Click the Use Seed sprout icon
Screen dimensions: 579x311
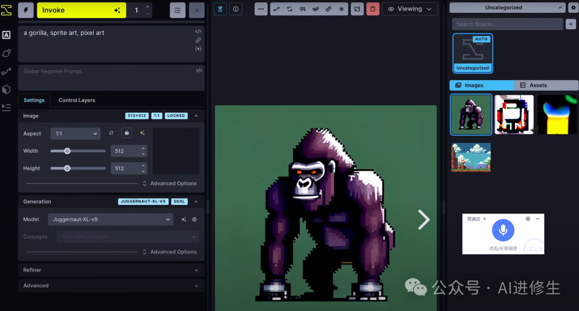point(316,9)
